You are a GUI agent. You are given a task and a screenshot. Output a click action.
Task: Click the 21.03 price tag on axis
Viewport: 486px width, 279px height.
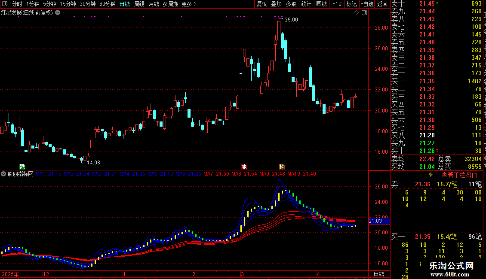379,221
